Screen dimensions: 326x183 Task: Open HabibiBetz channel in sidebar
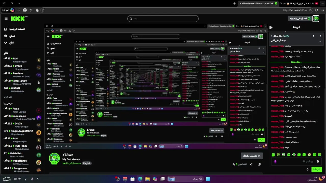tap(22, 155)
